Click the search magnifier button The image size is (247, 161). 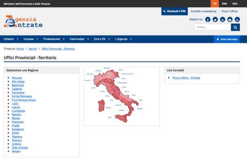(x=235, y=27)
